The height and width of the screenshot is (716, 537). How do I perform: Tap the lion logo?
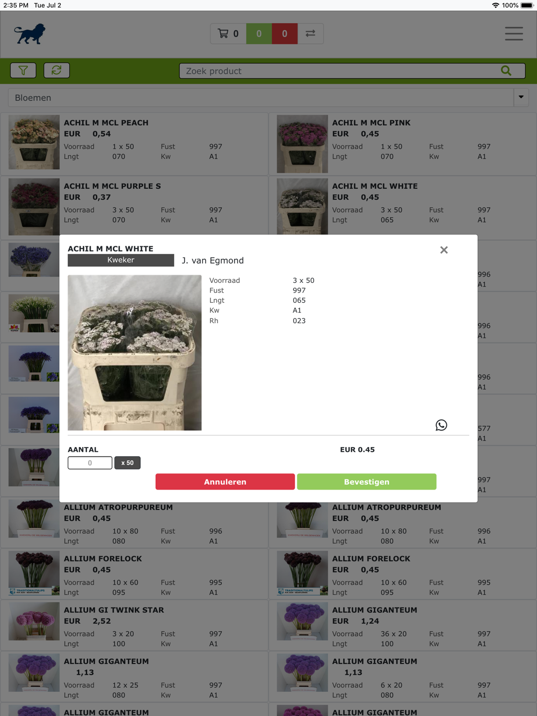[30, 34]
